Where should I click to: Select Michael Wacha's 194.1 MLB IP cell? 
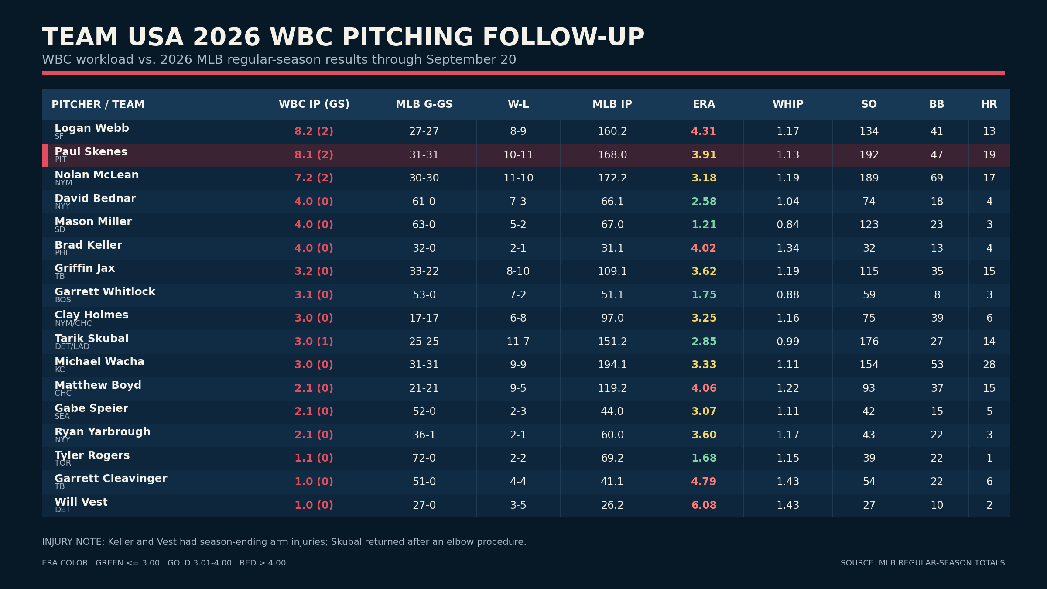coord(612,365)
